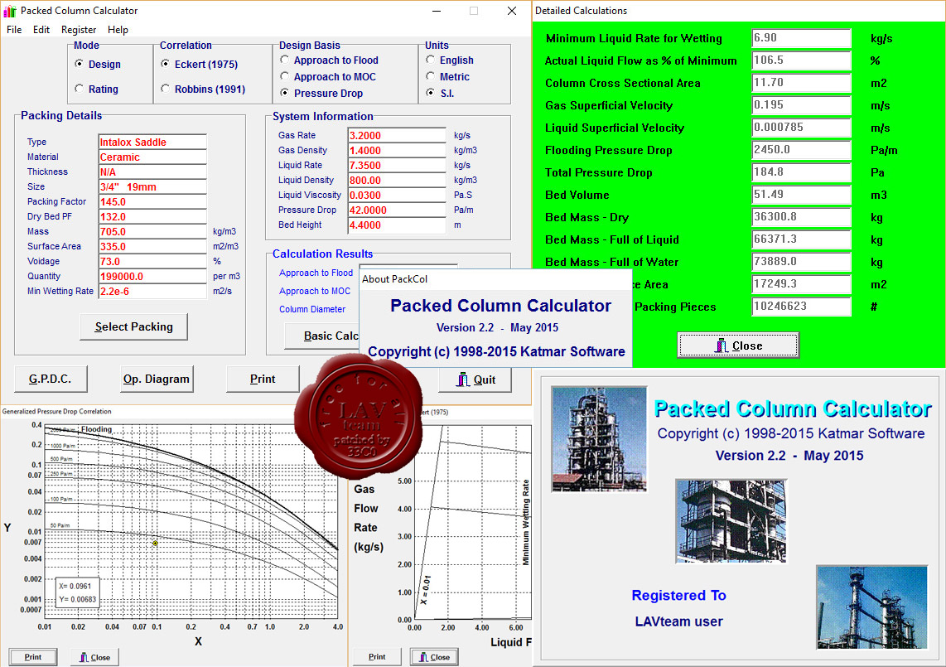Screen dimensions: 946x667
Task: Click the Packing Pieces value 10246623
Action: click(x=802, y=306)
